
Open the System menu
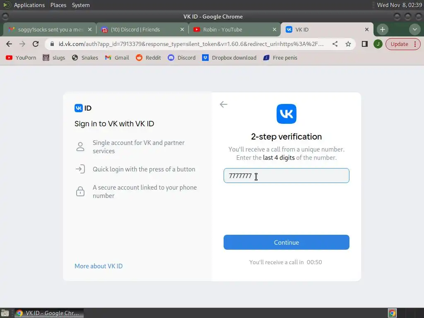click(x=81, y=5)
